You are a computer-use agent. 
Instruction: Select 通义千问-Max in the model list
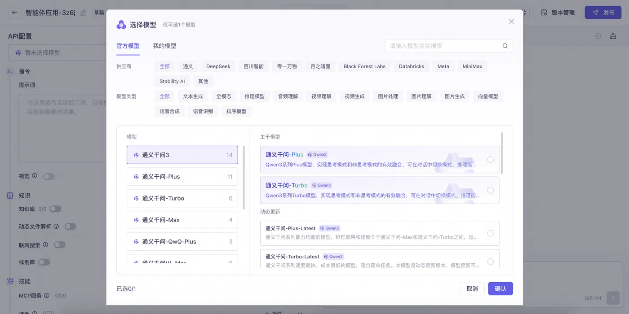(x=182, y=220)
